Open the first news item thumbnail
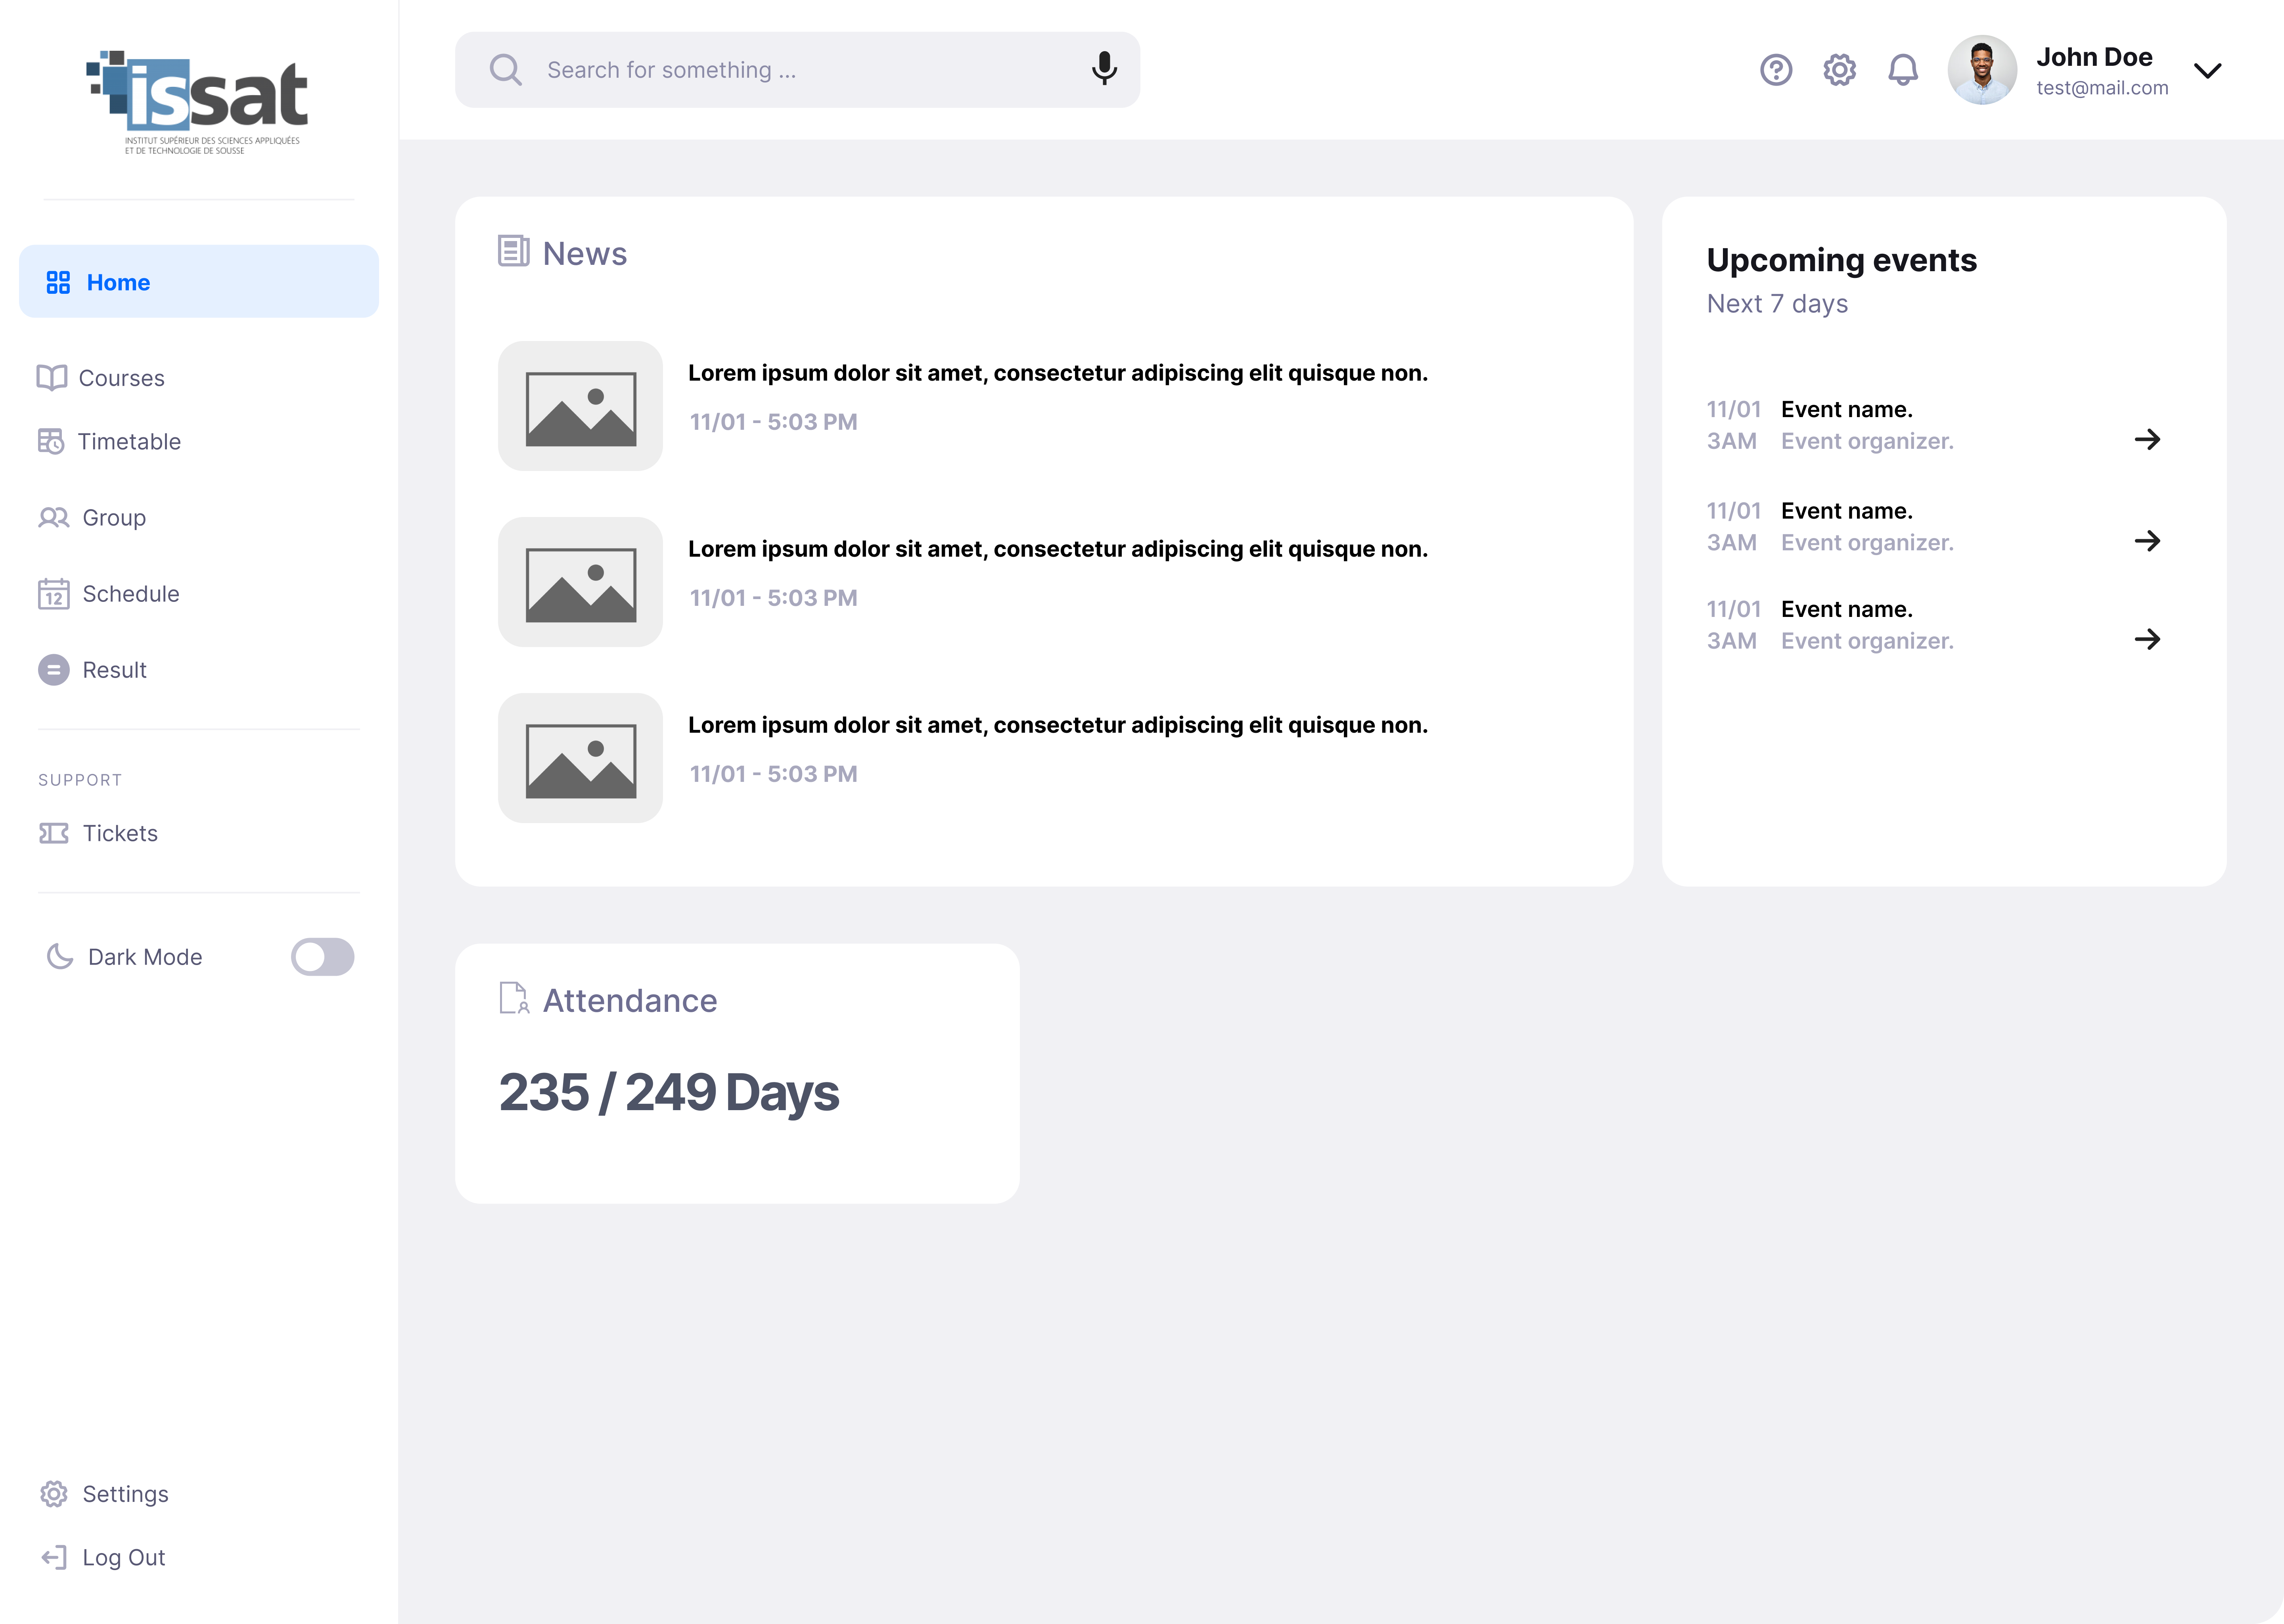 pos(580,406)
